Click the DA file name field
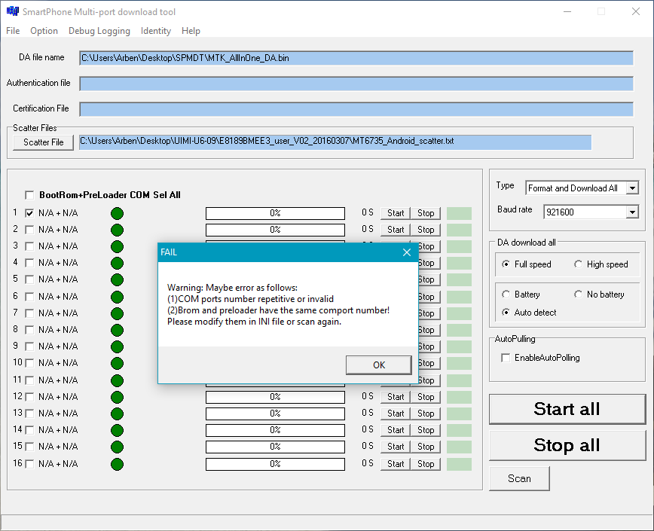 [356, 58]
